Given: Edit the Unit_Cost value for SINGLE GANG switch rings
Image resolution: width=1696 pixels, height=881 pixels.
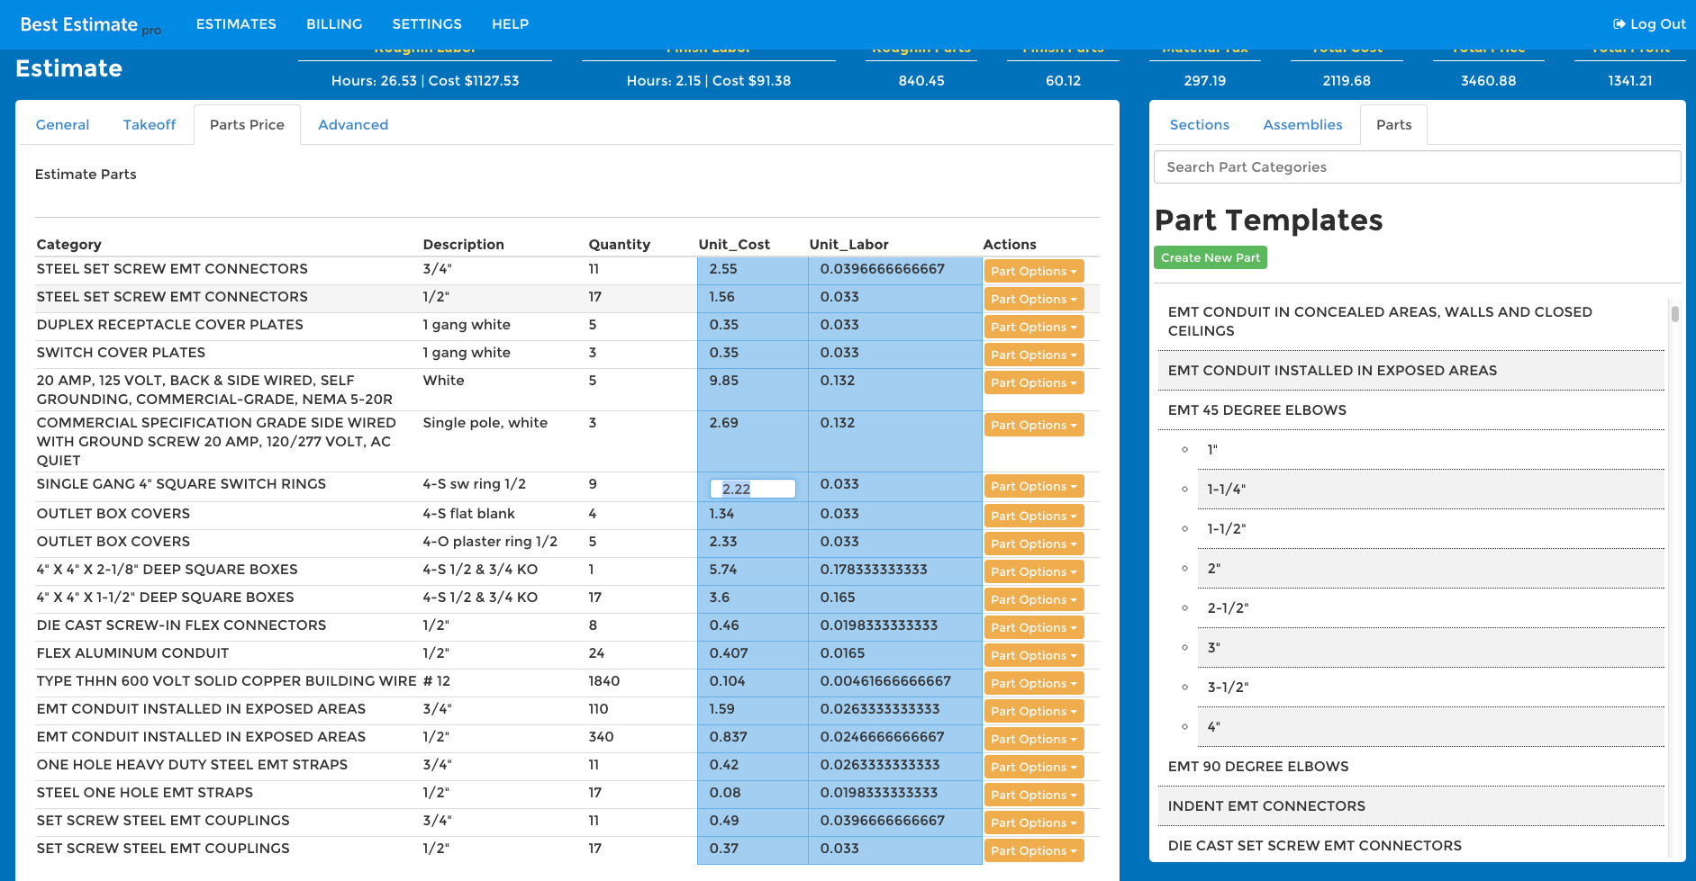Looking at the screenshot, I should [753, 488].
